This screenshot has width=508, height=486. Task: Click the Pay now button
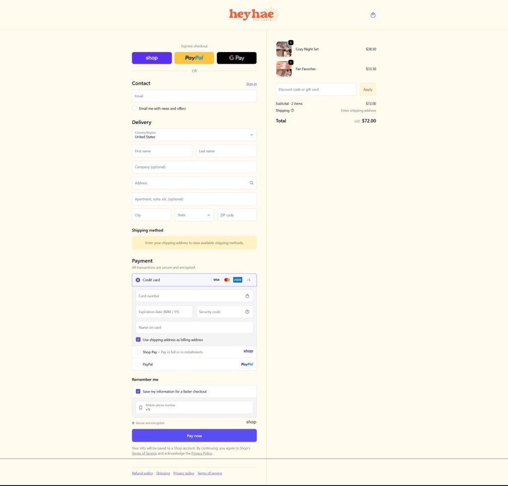(x=194, y=435)
